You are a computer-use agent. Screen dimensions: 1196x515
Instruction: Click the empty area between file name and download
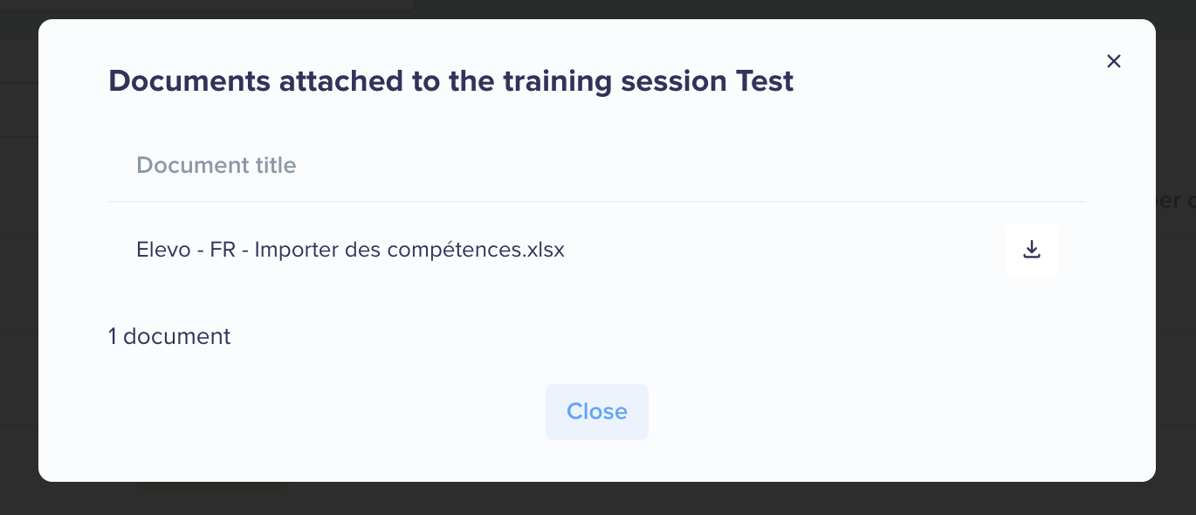click(x=786, y=250)
